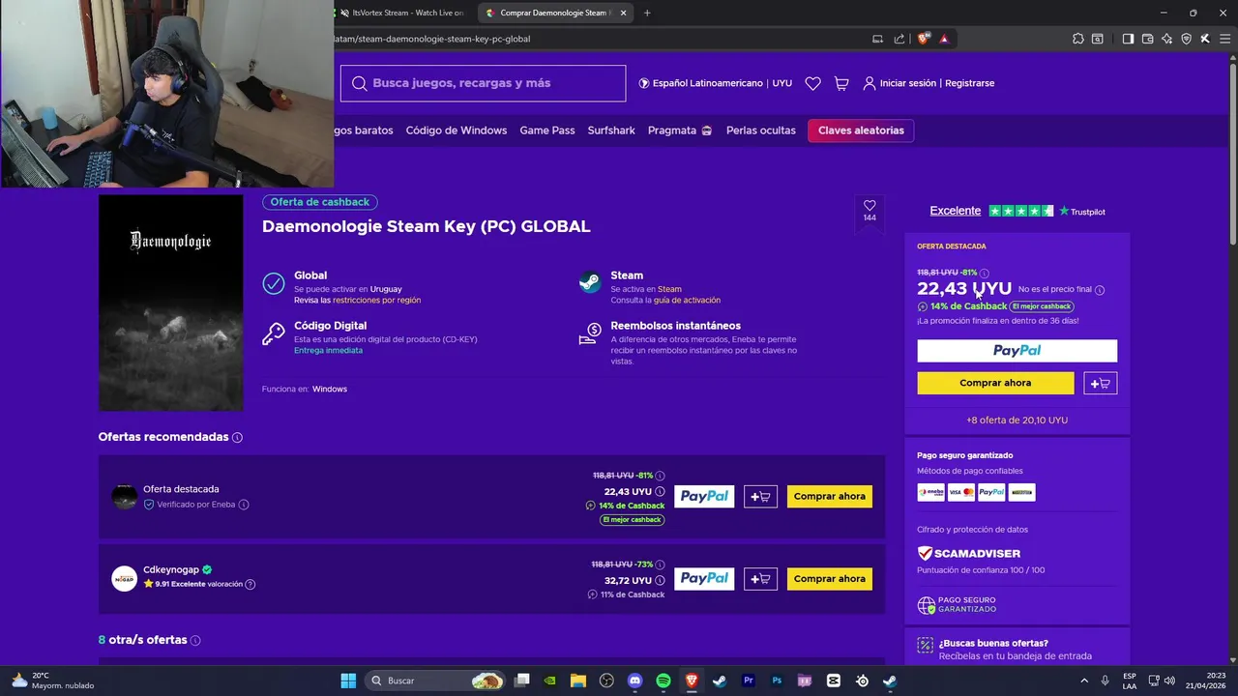Image resolution: width=1238 pixels, height=696 pixels.
Task: Open Premiere Pro from the taskbar
Action: 749,681
